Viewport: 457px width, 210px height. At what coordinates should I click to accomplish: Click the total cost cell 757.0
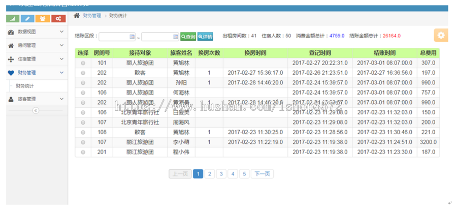(428, 93)
